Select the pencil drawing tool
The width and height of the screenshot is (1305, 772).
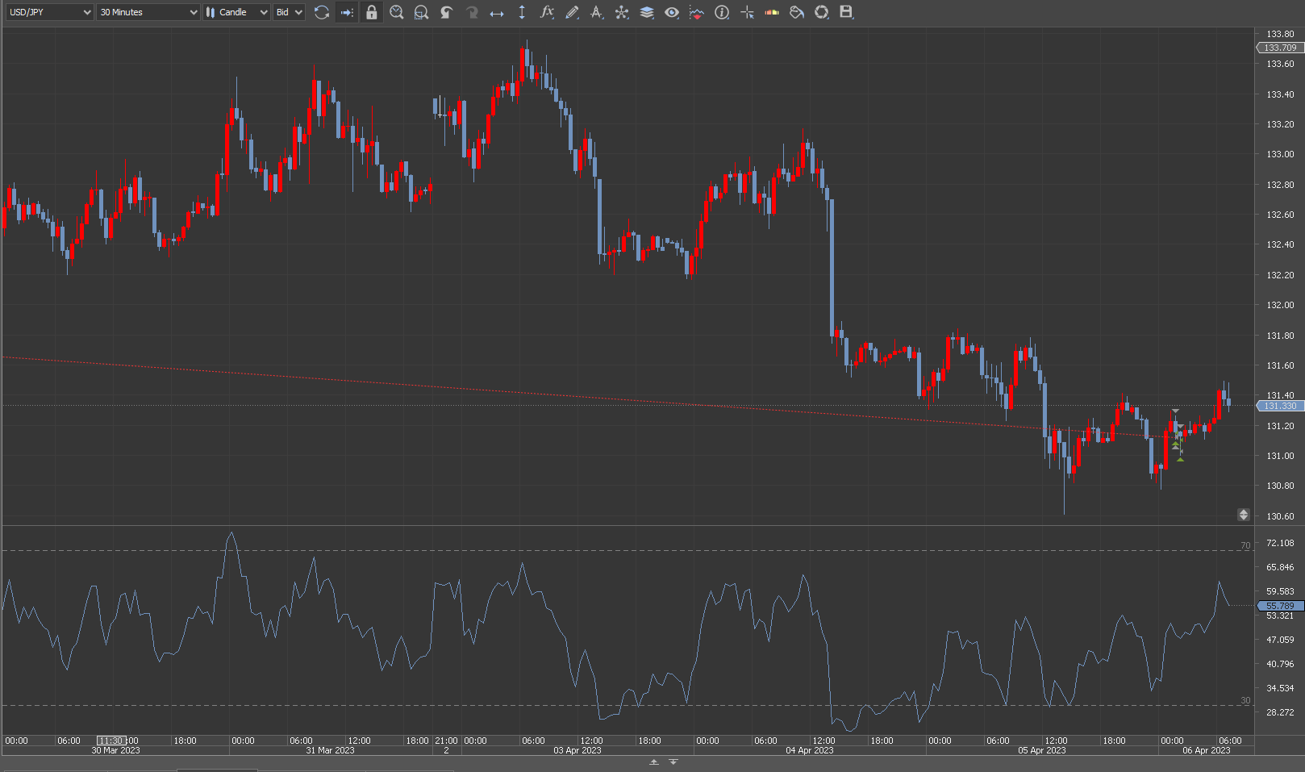click(x=572, y=12)
